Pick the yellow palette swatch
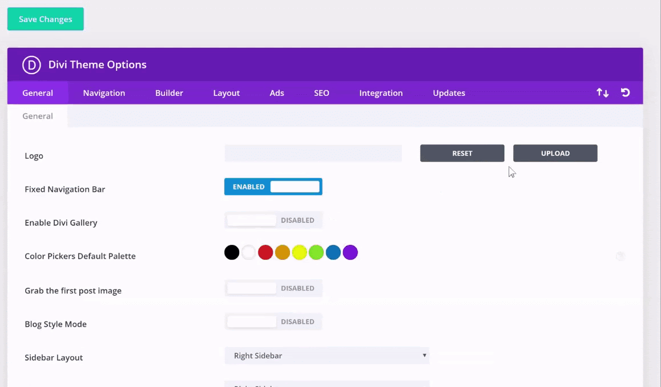This screenshot has width=661, height=387. (299, 252)
